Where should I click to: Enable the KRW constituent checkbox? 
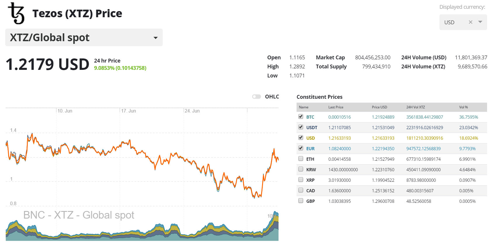click(301, 169)
